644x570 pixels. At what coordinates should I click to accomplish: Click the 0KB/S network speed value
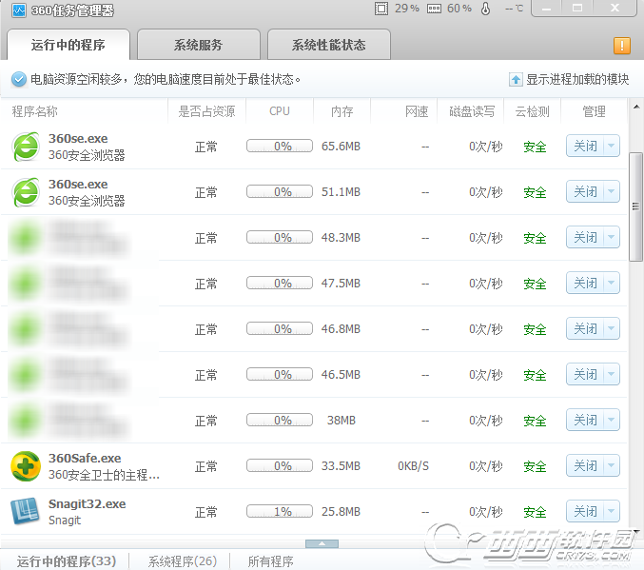413,466
